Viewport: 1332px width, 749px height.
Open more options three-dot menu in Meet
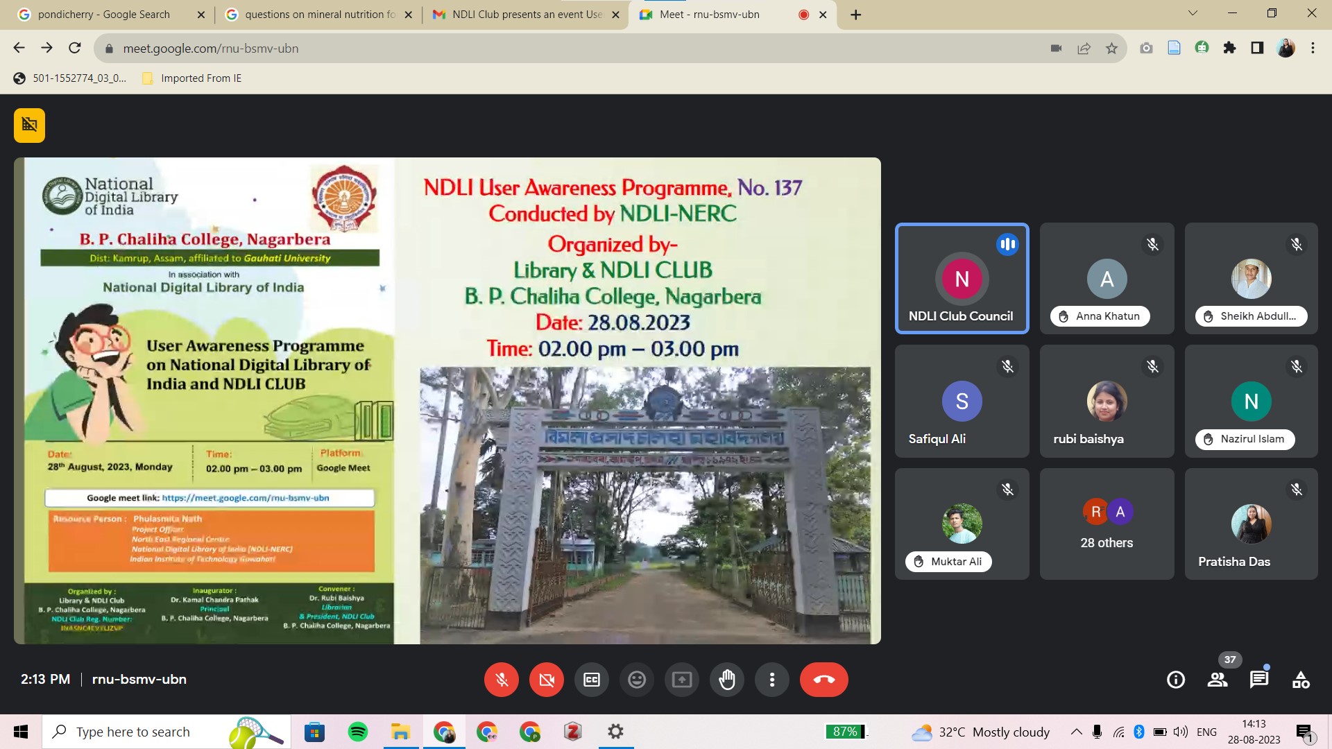click(x=772, y=680)
